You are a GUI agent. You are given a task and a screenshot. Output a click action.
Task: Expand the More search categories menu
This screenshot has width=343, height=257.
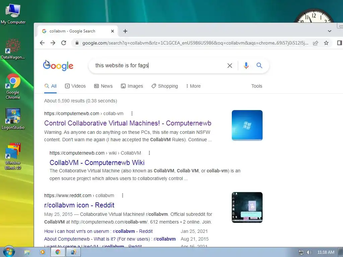click(193, 86)
